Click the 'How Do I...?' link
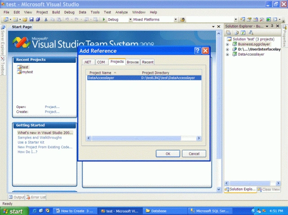The image size is (288, 215). tap(27, 152)
